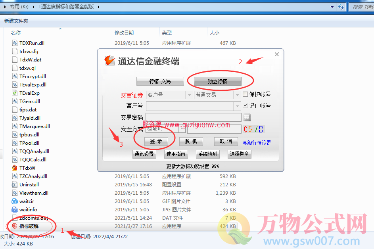Open the 安全方式 验证码 dropdown
The height and width of the screenshot is (249, 374).
(x=182, y=129)
